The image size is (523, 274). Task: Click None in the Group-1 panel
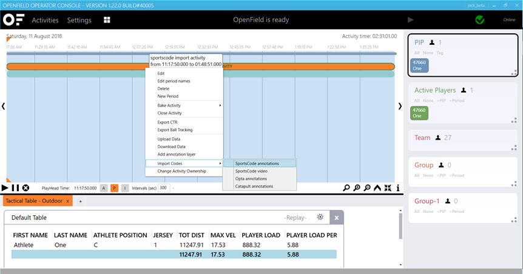(428, 212)
